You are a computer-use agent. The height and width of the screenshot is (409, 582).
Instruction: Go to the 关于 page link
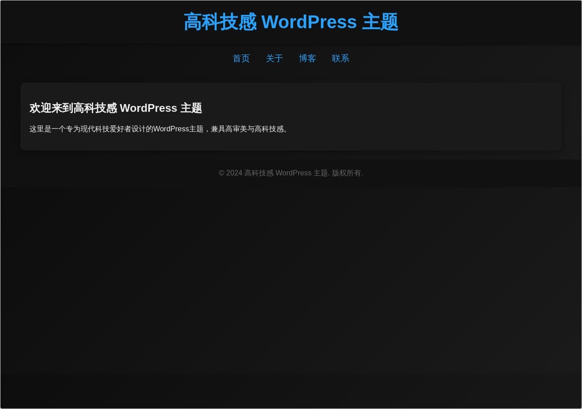tap(275, 58)
